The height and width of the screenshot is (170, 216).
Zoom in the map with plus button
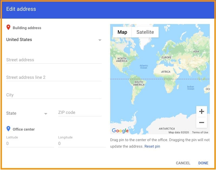201,111
